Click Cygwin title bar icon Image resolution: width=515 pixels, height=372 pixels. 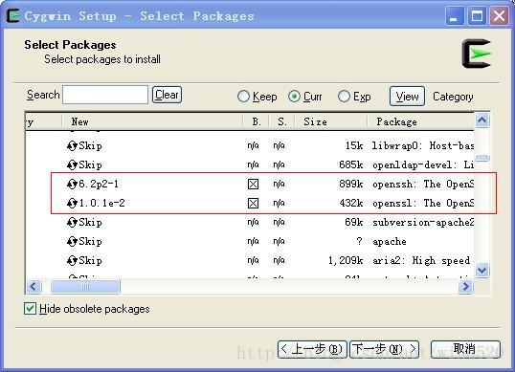13,15
